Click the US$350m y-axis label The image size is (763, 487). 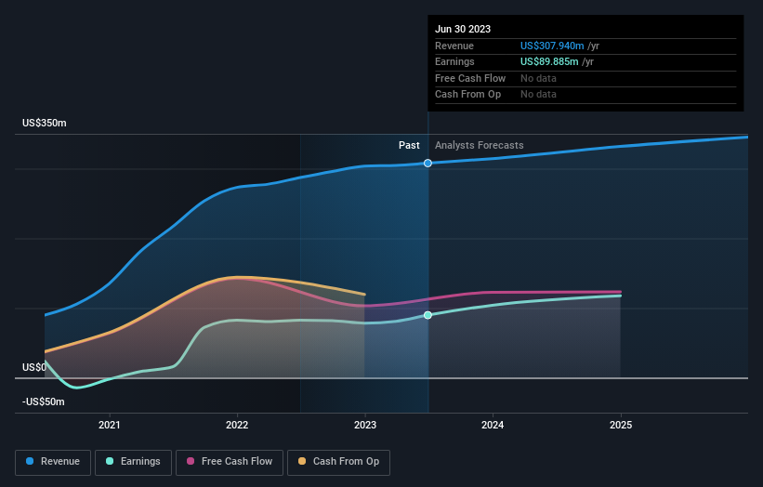(x=45, y=123)
